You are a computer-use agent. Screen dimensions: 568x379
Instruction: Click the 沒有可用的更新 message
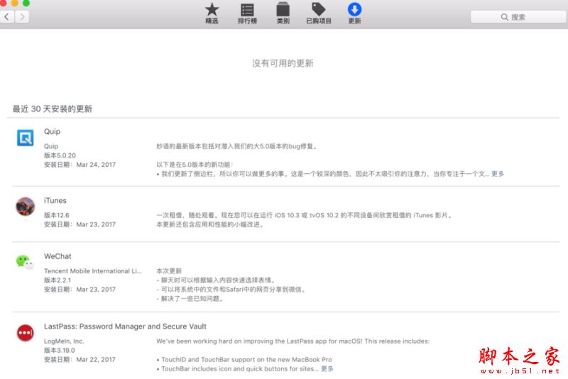pos(283,63)
